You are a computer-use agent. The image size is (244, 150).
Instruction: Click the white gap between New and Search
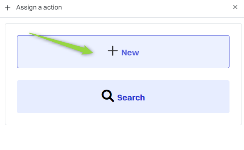[x=123, y=74]
